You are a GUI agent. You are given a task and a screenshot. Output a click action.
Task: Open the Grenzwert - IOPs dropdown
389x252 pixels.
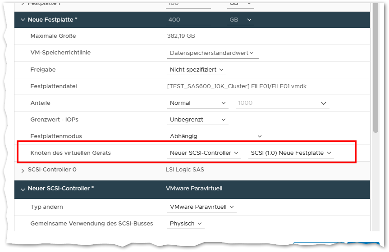click(197, 120)
